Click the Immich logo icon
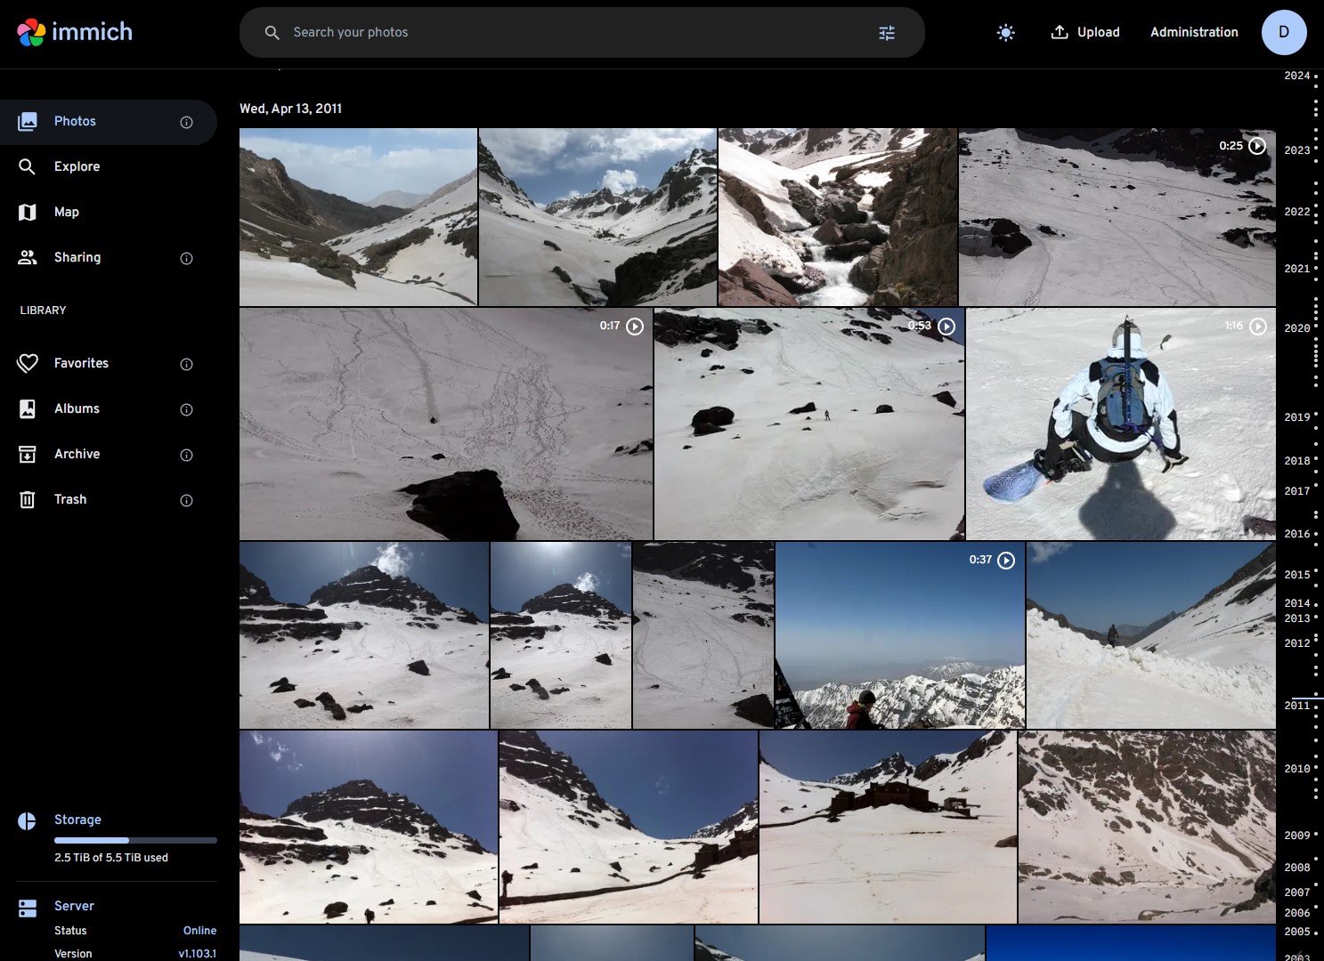The height and width of the screenshot is (961, 1324). 31,33
